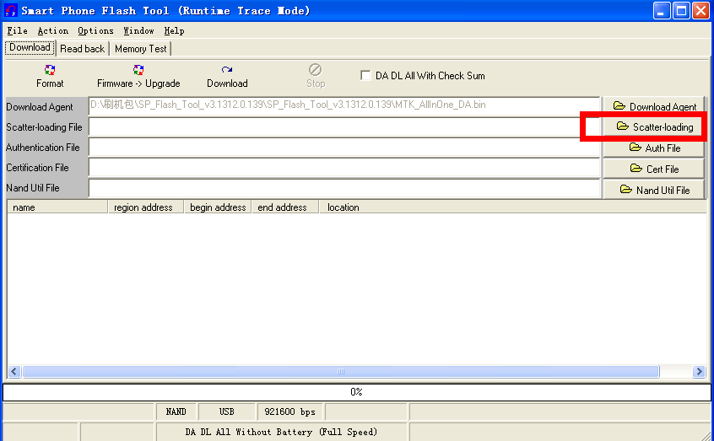Click the 0% progress bar
714x441 pixels.
[x=356, y=392]
